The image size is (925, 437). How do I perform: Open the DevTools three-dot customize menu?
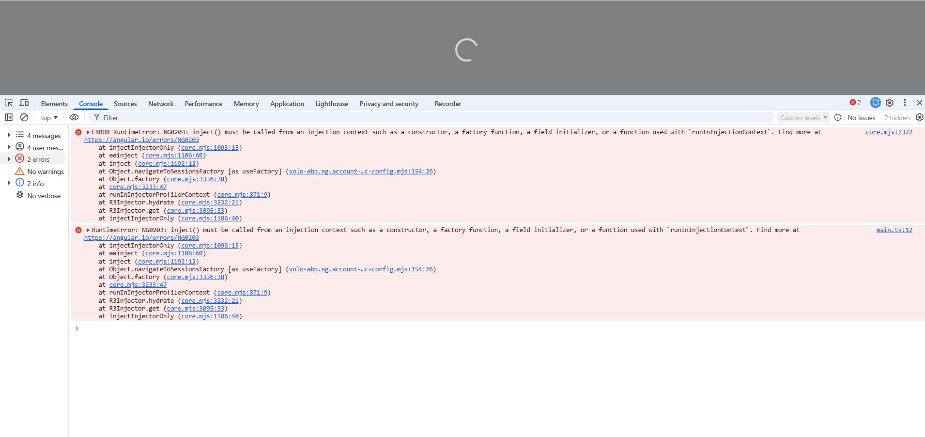(905, 103)
